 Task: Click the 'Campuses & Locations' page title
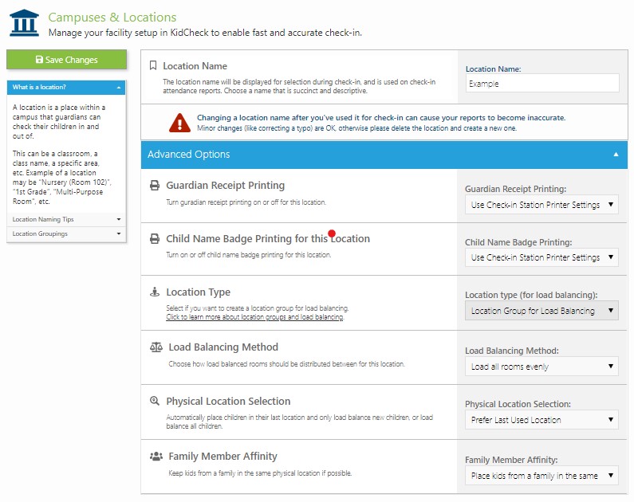coord(112,18)
